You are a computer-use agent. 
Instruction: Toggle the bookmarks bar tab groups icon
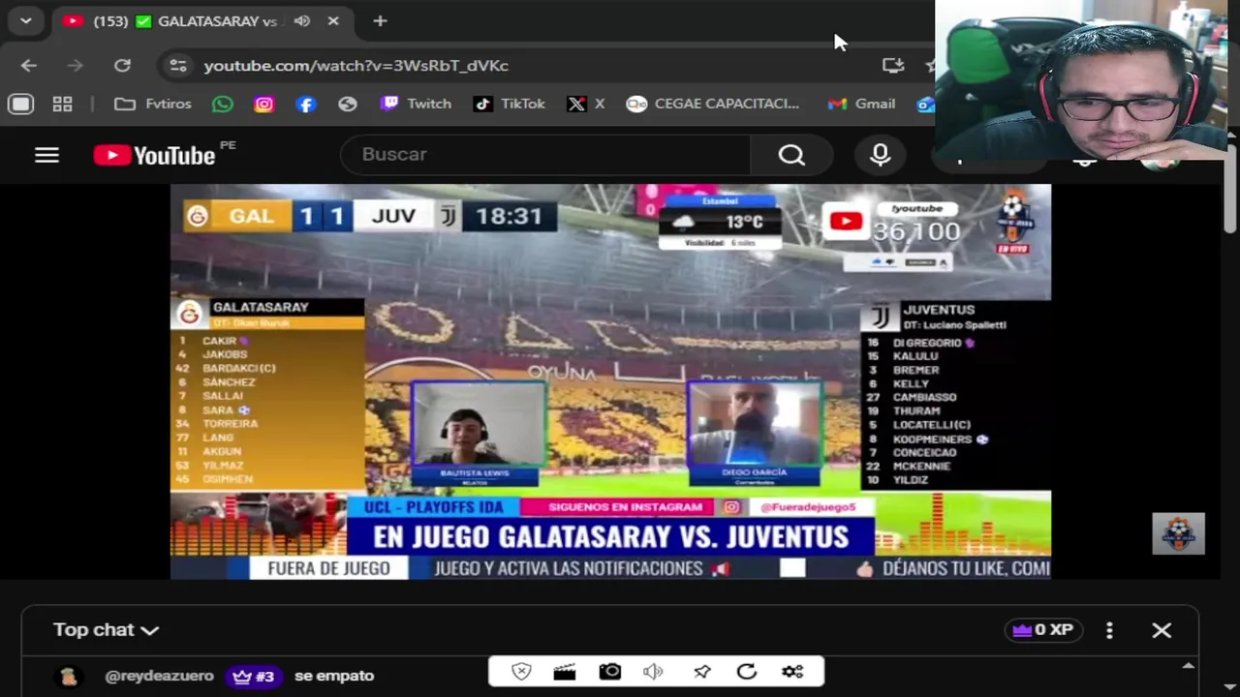20,104
